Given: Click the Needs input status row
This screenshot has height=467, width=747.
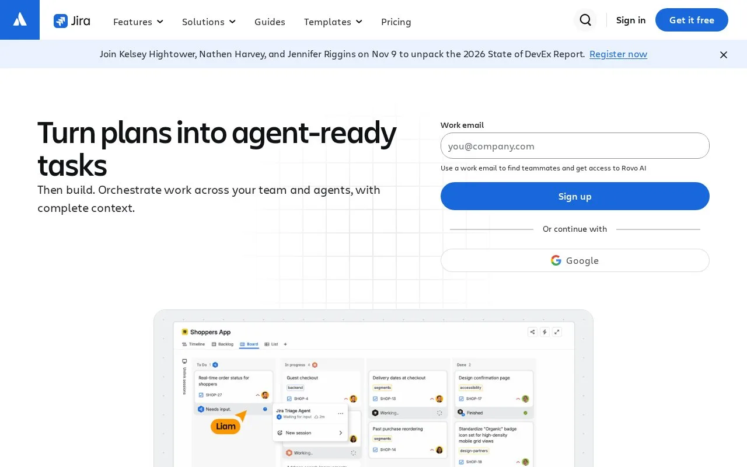Looking at the screenshot, I should point(234,409).
